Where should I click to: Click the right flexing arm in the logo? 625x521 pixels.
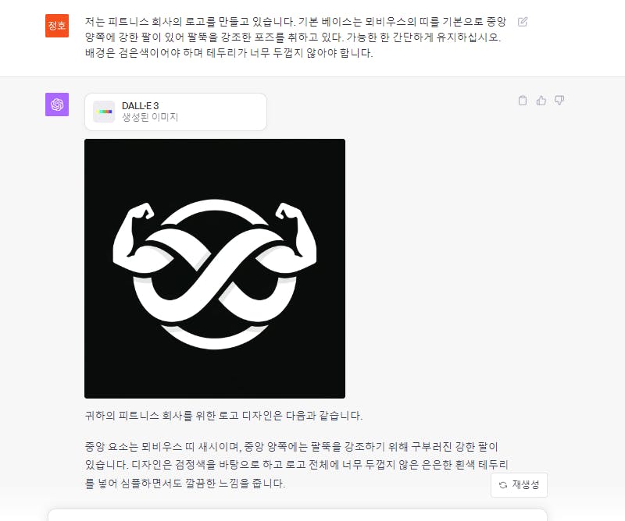pyautogui.click(x=295, y=237)
